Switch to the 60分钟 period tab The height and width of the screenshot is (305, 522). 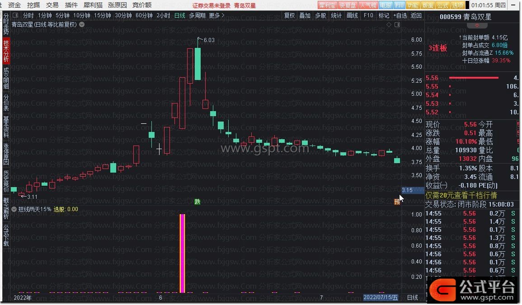(144, 15)
